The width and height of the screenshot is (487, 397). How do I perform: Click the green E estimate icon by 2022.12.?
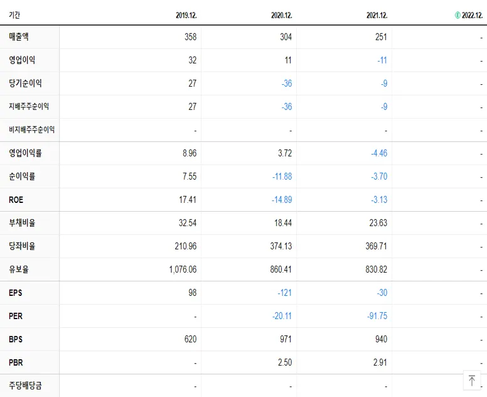coord(458,15)
